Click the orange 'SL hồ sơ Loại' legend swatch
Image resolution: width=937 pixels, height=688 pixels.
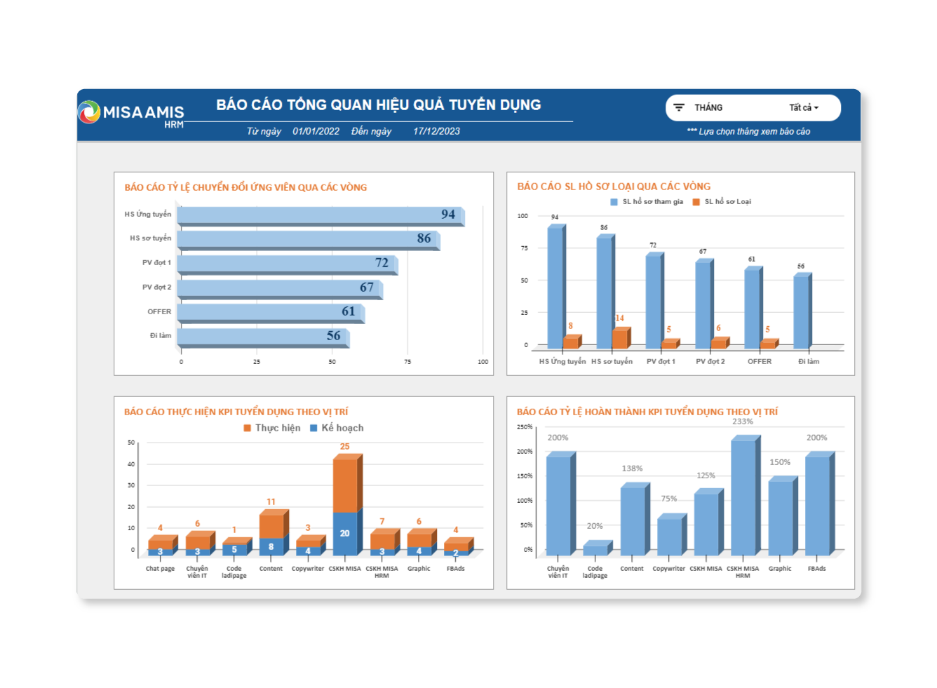click(x=696, y=202)
